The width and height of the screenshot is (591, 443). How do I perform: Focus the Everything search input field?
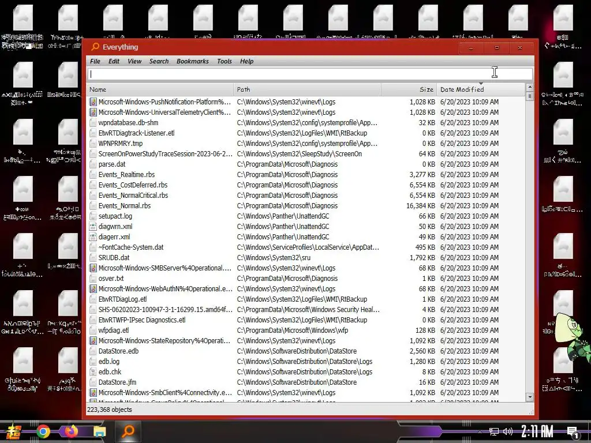tap(310, 74)
